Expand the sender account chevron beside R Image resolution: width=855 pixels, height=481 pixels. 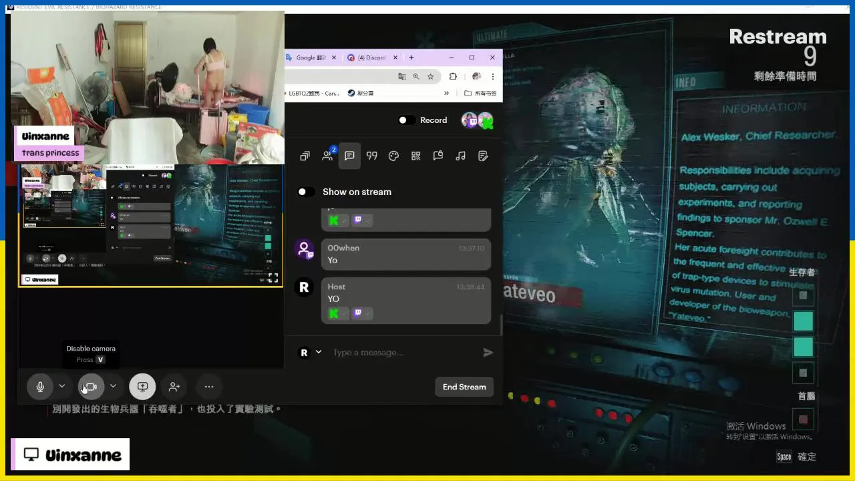319,352
